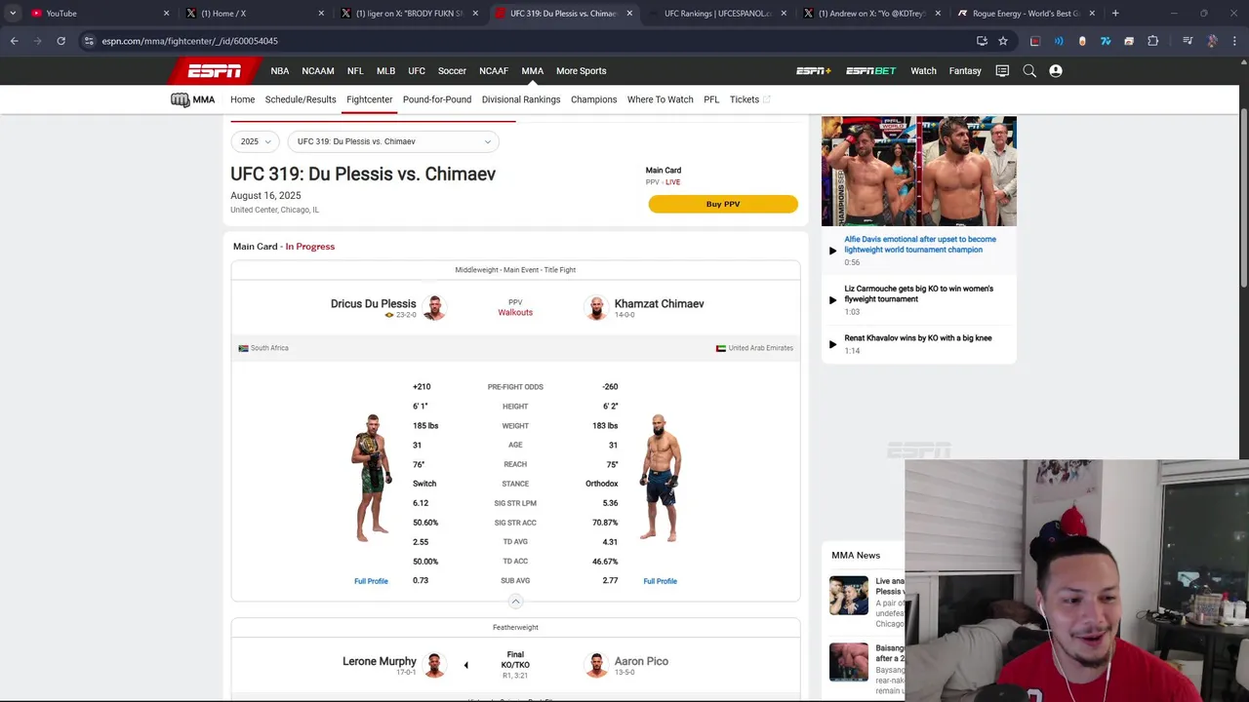Open More Sports menu
1249x702 pixels.
tap(582, 71)
